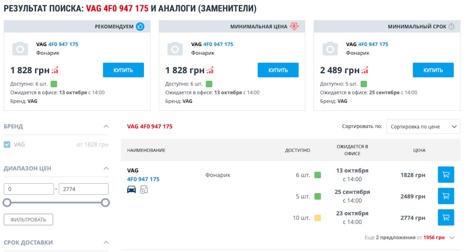Click the thumbs-up icon next to Рекомендуем

140,27
